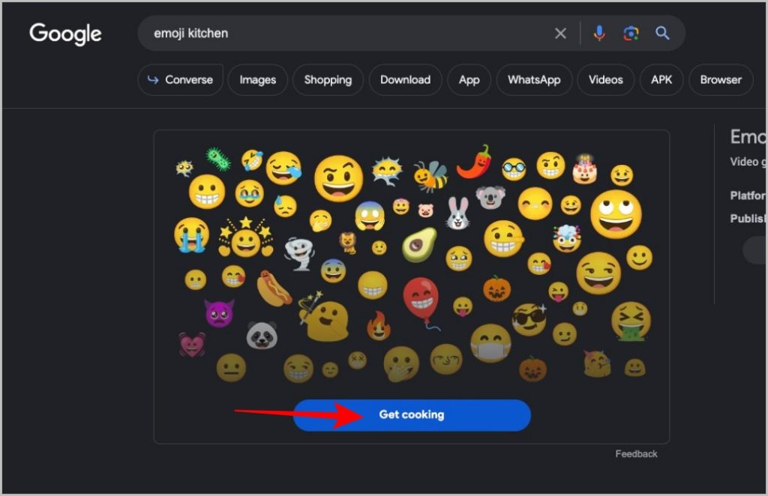The width and height of the screenshot is (768, 496).
Task: Click the birthday cake emoji
Action: pyautogui.click(x=585, y=169)
